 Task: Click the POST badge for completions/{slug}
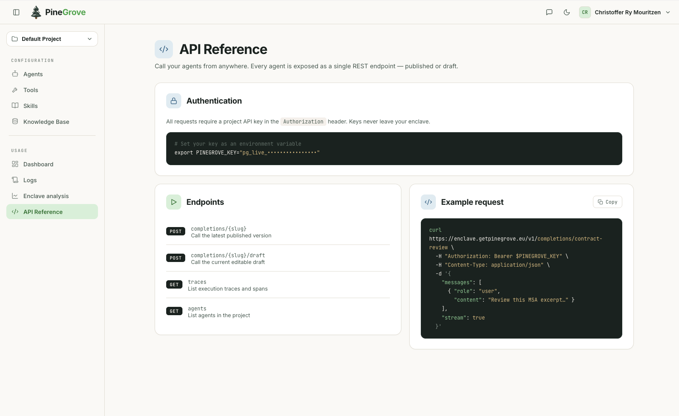click(176, 231)
